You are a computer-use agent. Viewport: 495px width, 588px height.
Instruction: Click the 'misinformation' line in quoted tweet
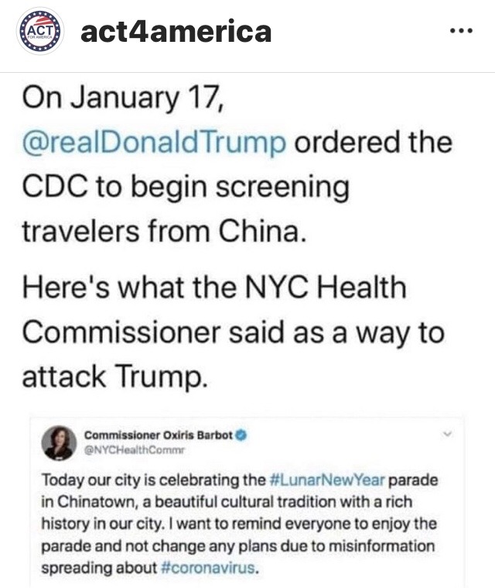coord(237,545)
